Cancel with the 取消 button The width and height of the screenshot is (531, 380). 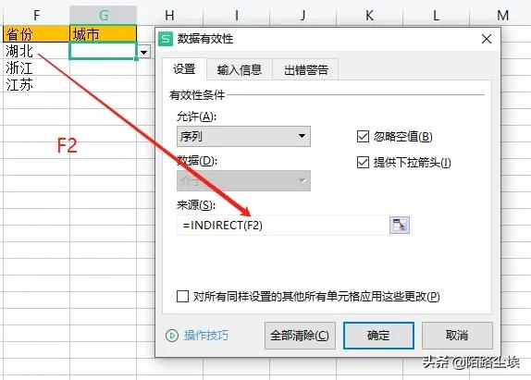(457, 336)
